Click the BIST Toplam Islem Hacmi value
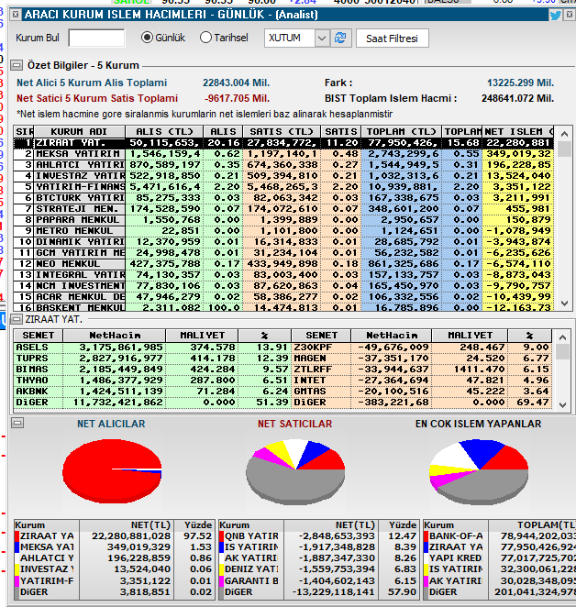The height and width of the screenshot is (607, 576). pyautogui.click(x=517, y=99)
